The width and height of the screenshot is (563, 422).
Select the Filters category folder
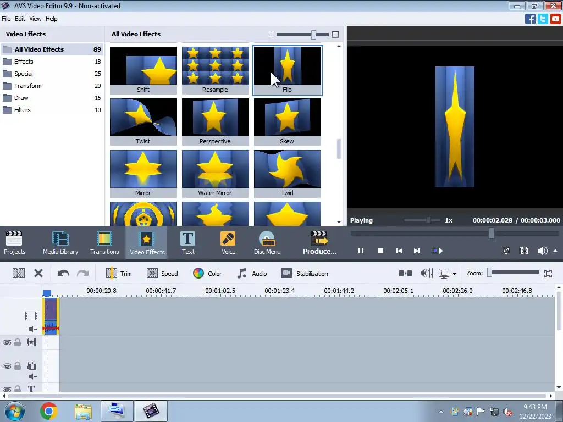[52, 110]
